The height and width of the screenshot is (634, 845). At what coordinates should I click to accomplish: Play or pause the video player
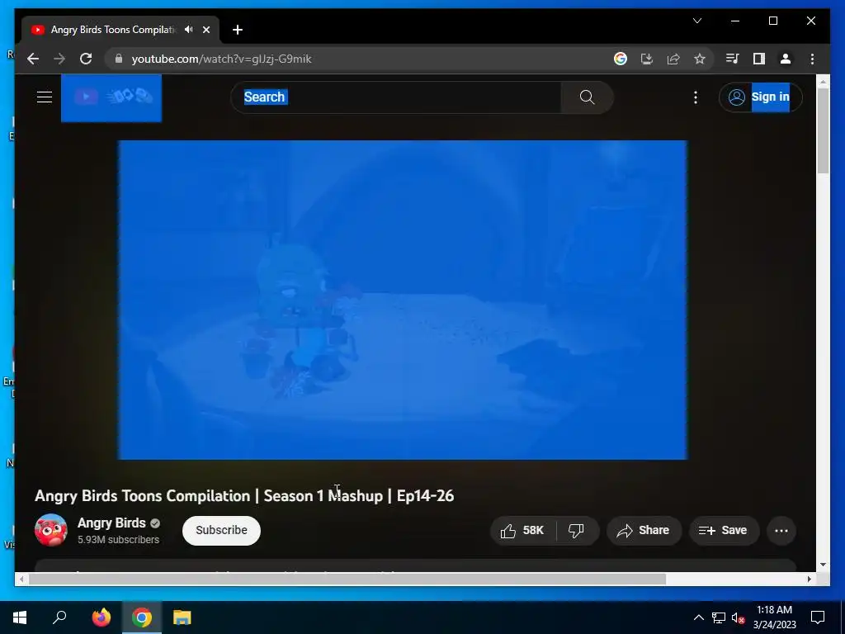pyautogui.click(x=403, y=300)
